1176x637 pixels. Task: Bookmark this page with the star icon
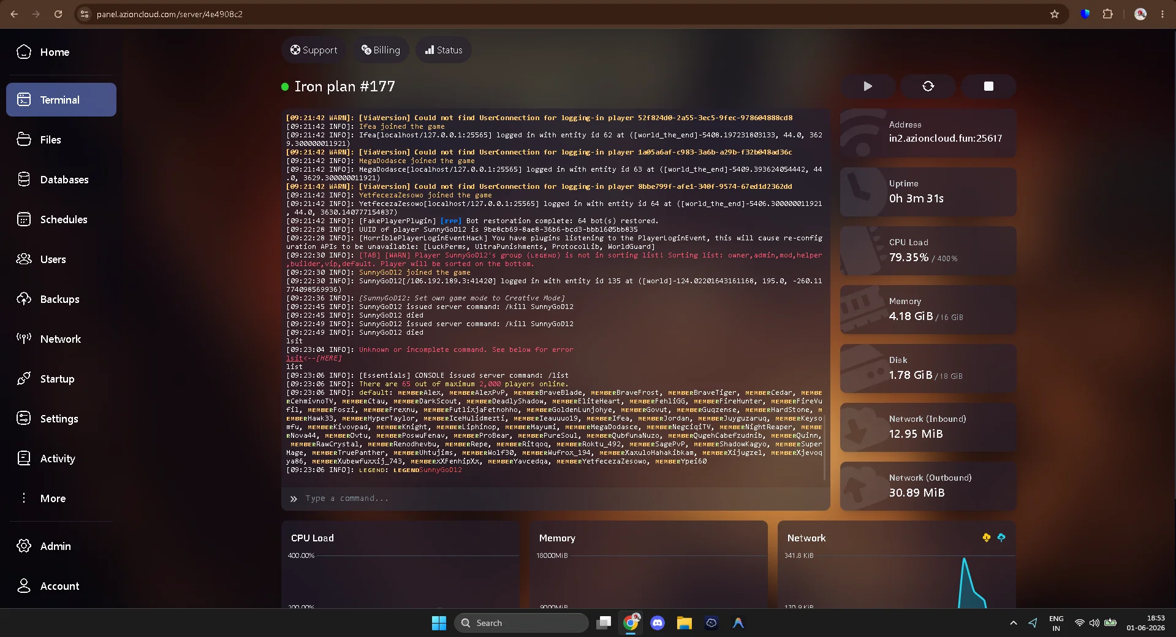(1055, 14)
